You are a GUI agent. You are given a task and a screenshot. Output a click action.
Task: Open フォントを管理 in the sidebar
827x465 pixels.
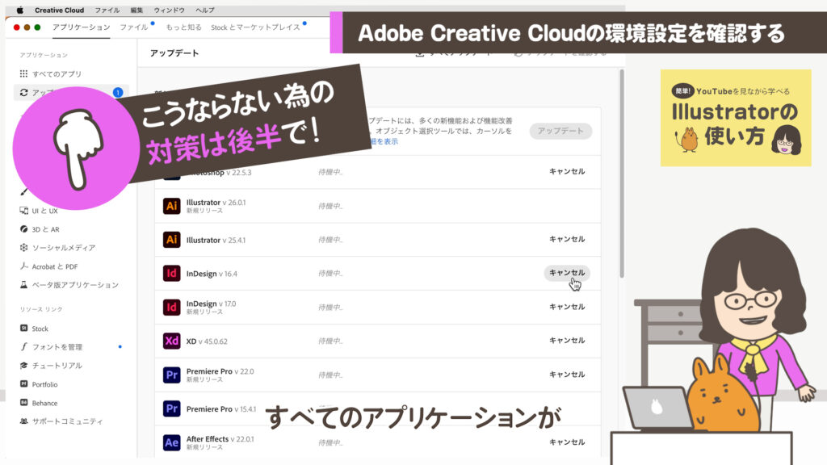tap(51, 347)
